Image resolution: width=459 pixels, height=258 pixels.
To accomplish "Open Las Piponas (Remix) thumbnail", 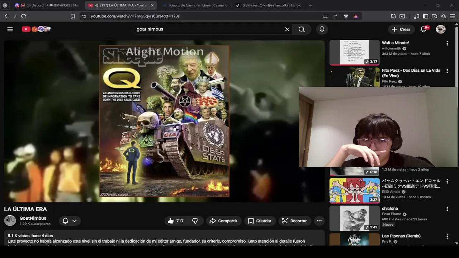I will (354, 239).
